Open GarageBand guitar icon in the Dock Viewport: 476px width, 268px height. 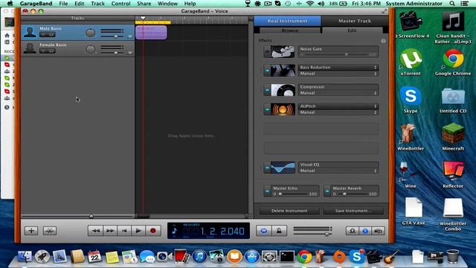(391, 257)
